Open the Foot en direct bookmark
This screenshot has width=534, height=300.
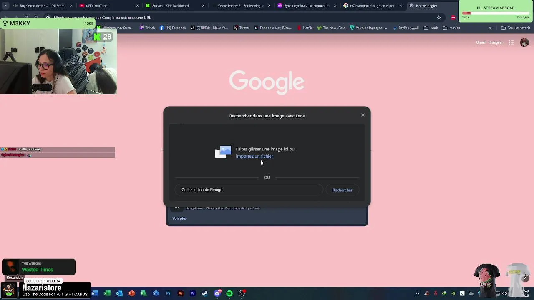point(273,28)
